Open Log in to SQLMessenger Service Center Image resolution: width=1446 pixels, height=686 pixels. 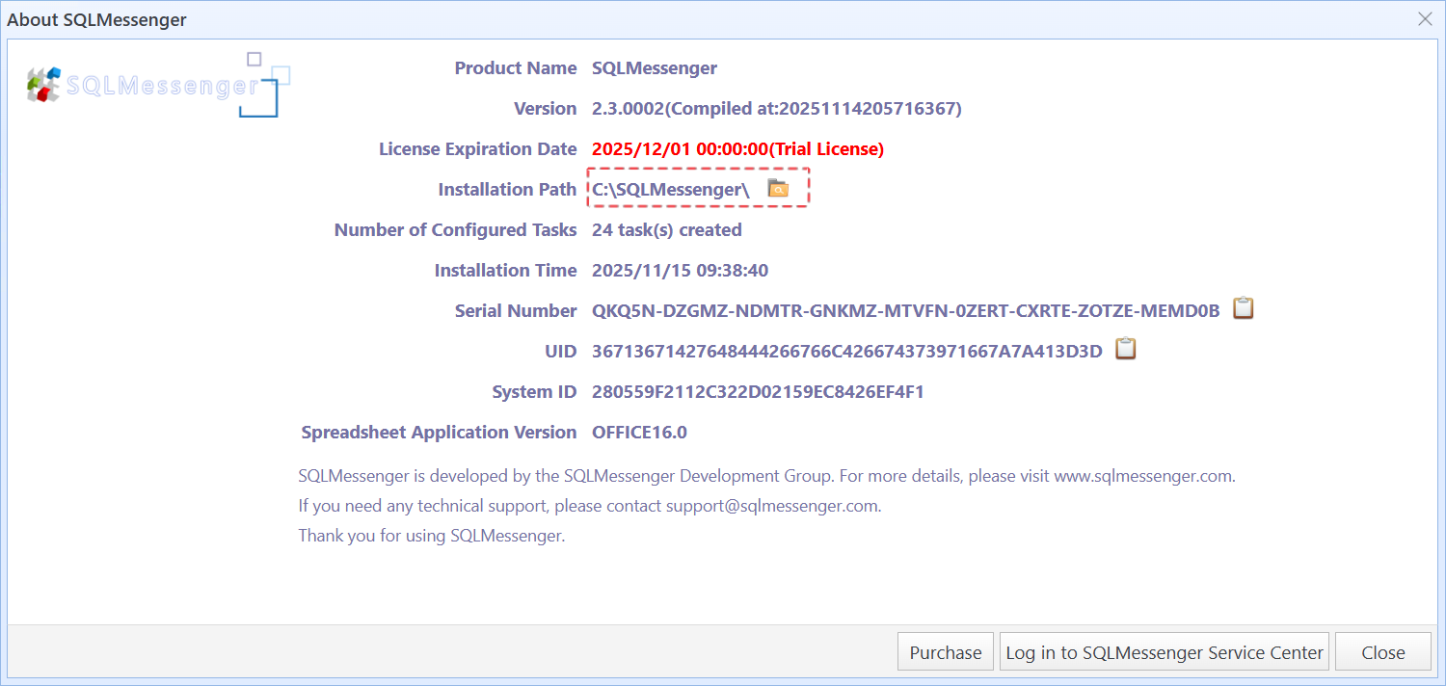click(x=1164, y=651)
